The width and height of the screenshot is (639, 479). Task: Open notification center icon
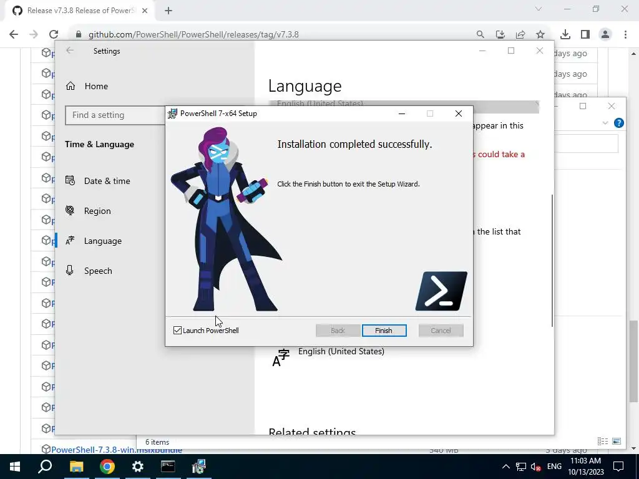pyautogui.click(x=618, y=467)
